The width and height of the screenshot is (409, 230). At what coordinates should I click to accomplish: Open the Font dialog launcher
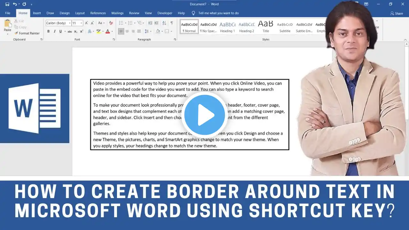click(x=114, y=39)
